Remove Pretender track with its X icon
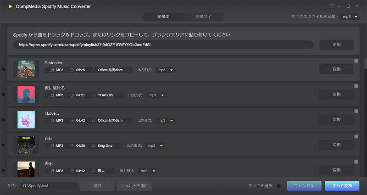This screenshot has width=367, height=195. [356, 61]
